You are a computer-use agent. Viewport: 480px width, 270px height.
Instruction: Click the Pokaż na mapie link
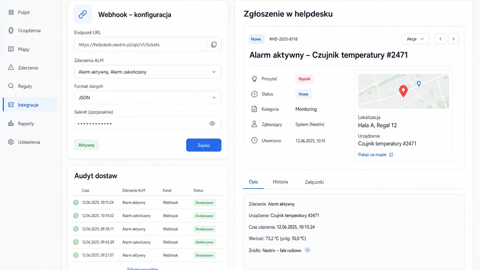(x=372, y=155)
